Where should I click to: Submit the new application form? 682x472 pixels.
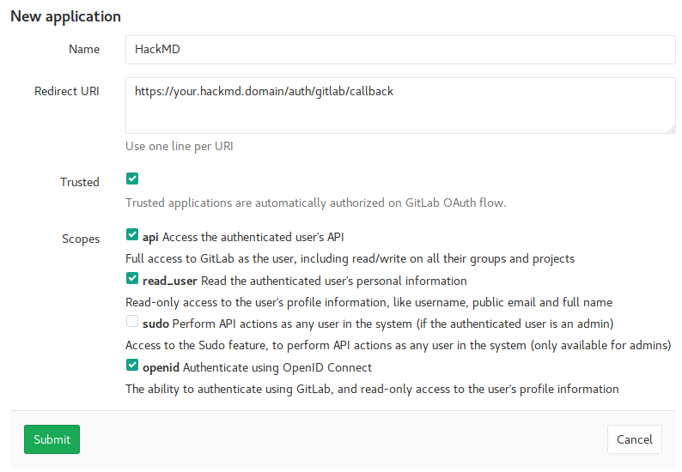52,439
